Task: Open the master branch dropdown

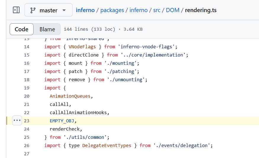Action: coord(49,10)
